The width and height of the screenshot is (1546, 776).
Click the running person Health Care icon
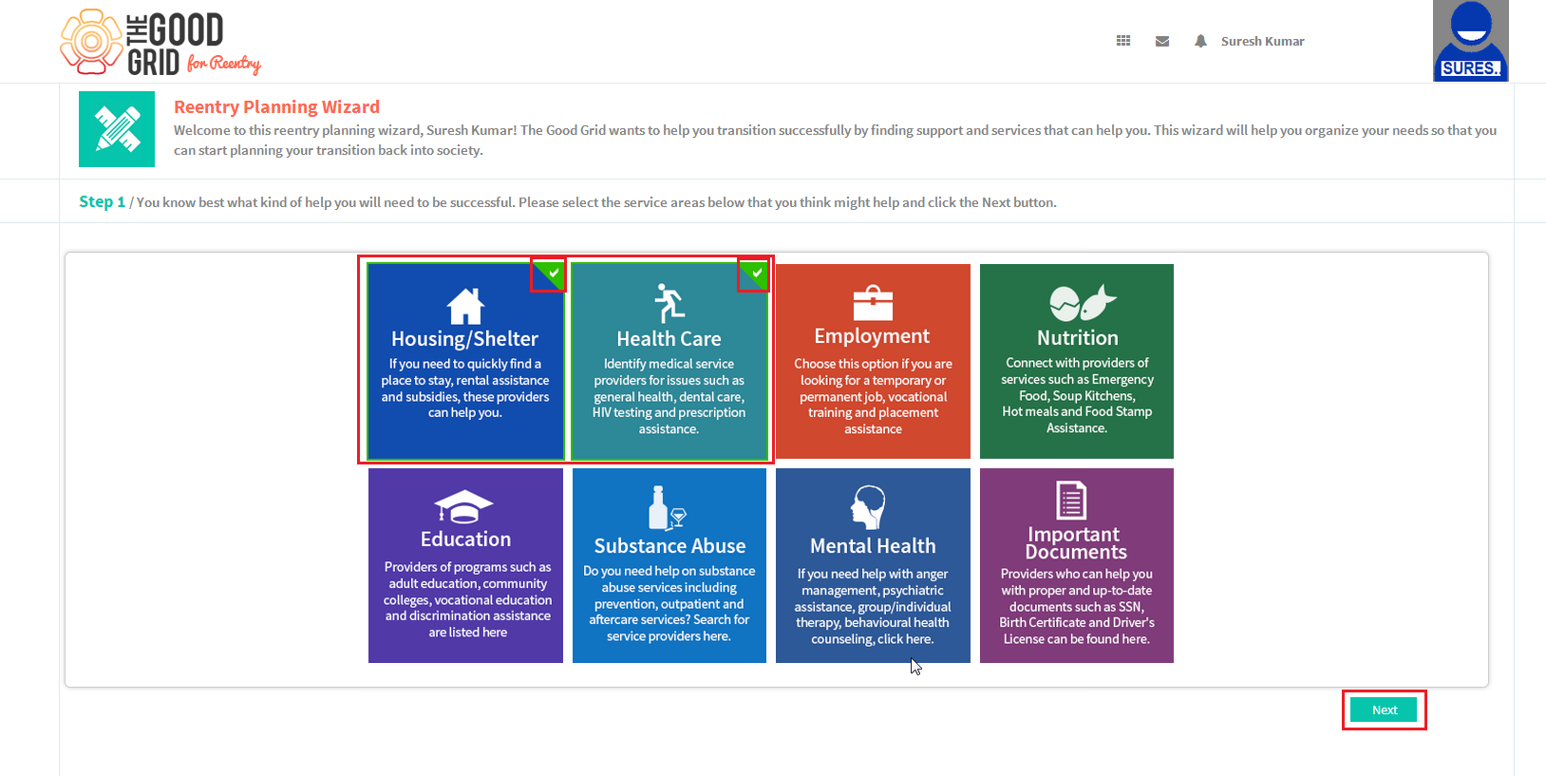[669, 304]
